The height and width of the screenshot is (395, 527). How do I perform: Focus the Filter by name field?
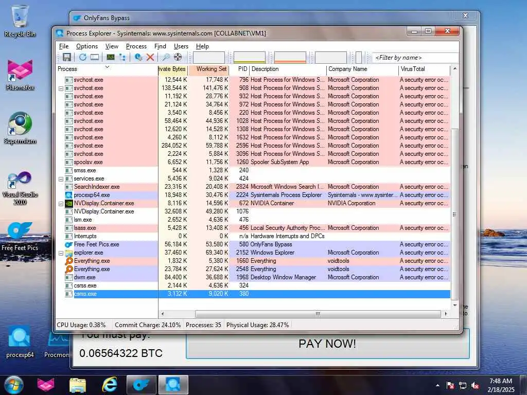[x=415, y=58]
